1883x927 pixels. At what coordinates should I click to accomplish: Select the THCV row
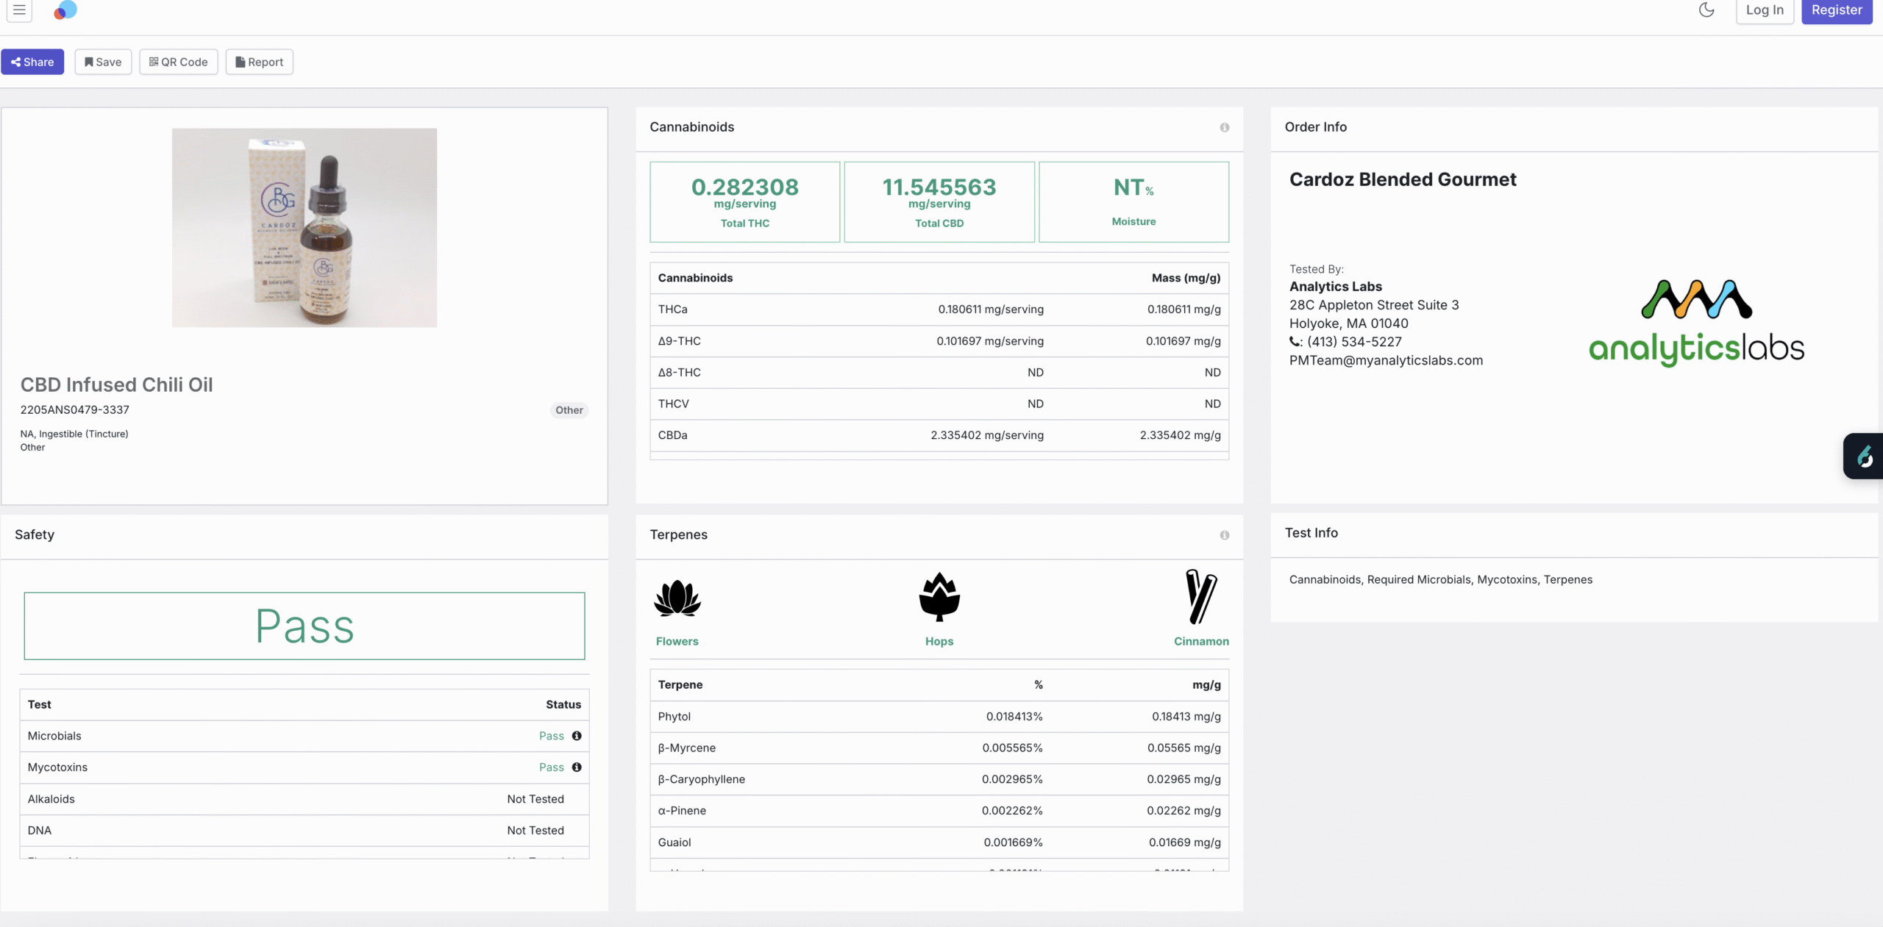(x=939, y=404)
